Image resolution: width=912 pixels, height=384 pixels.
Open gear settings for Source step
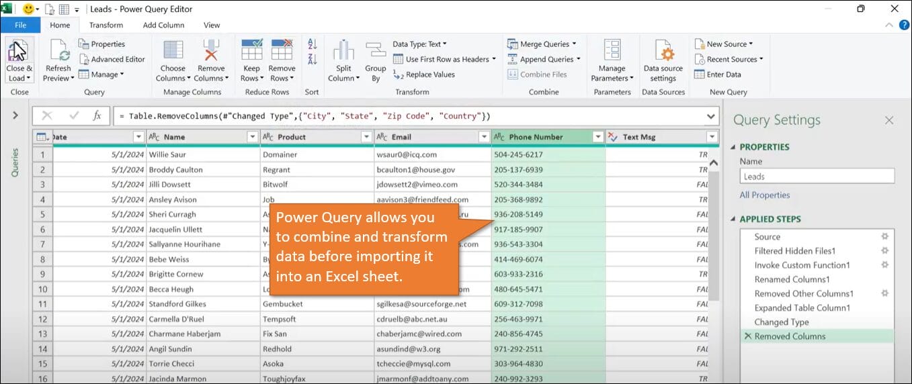884,236
